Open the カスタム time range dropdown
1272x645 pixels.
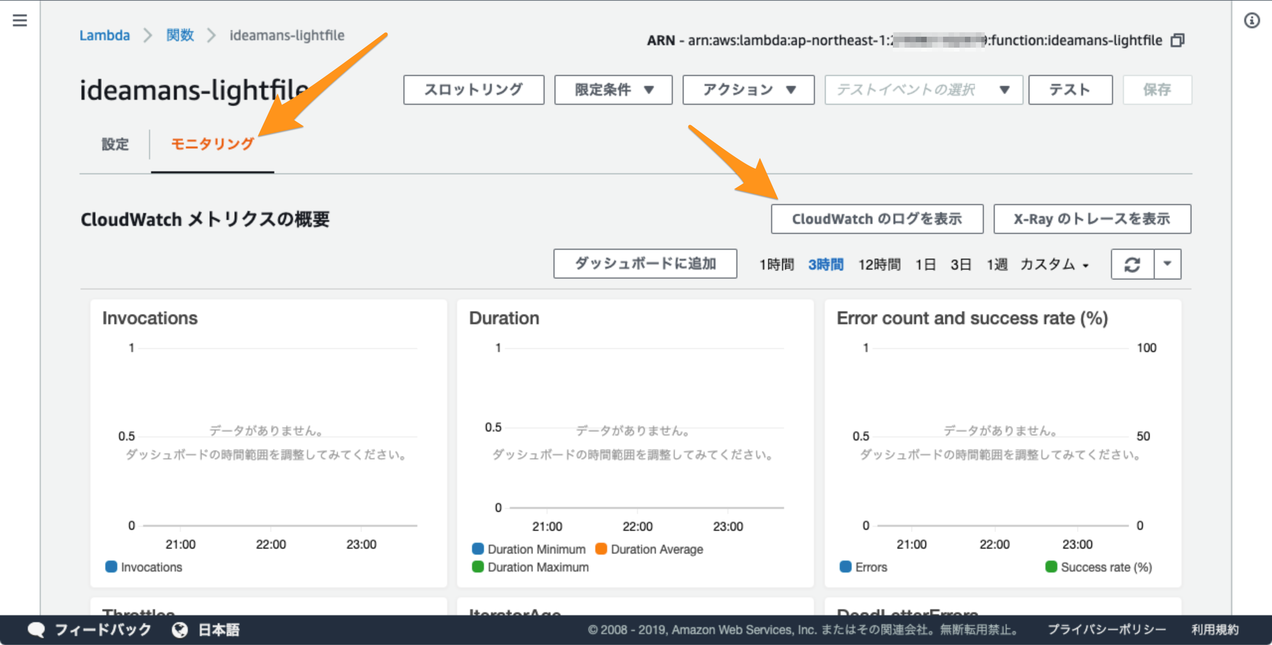coord(1054,265)
